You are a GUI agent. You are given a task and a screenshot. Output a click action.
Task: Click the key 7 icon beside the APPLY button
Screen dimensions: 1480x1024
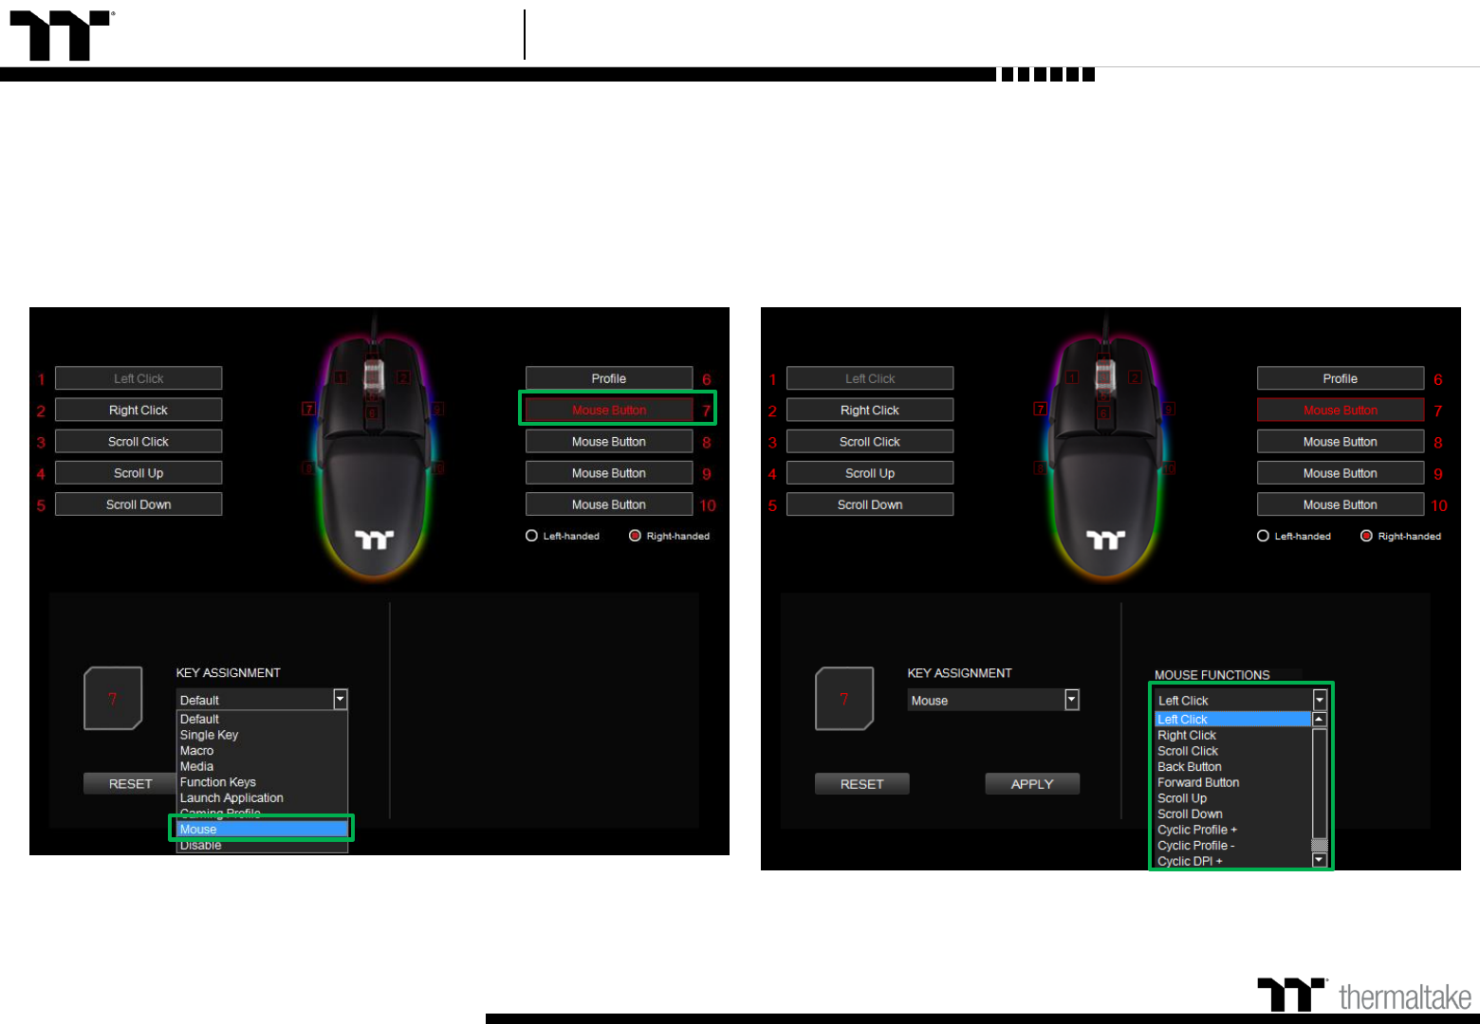coord(843,699)
